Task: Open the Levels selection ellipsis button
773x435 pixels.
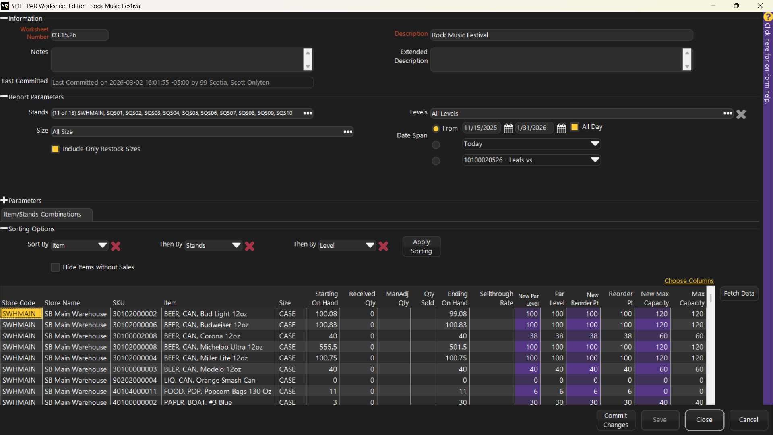Action: [x=728, y=114]
